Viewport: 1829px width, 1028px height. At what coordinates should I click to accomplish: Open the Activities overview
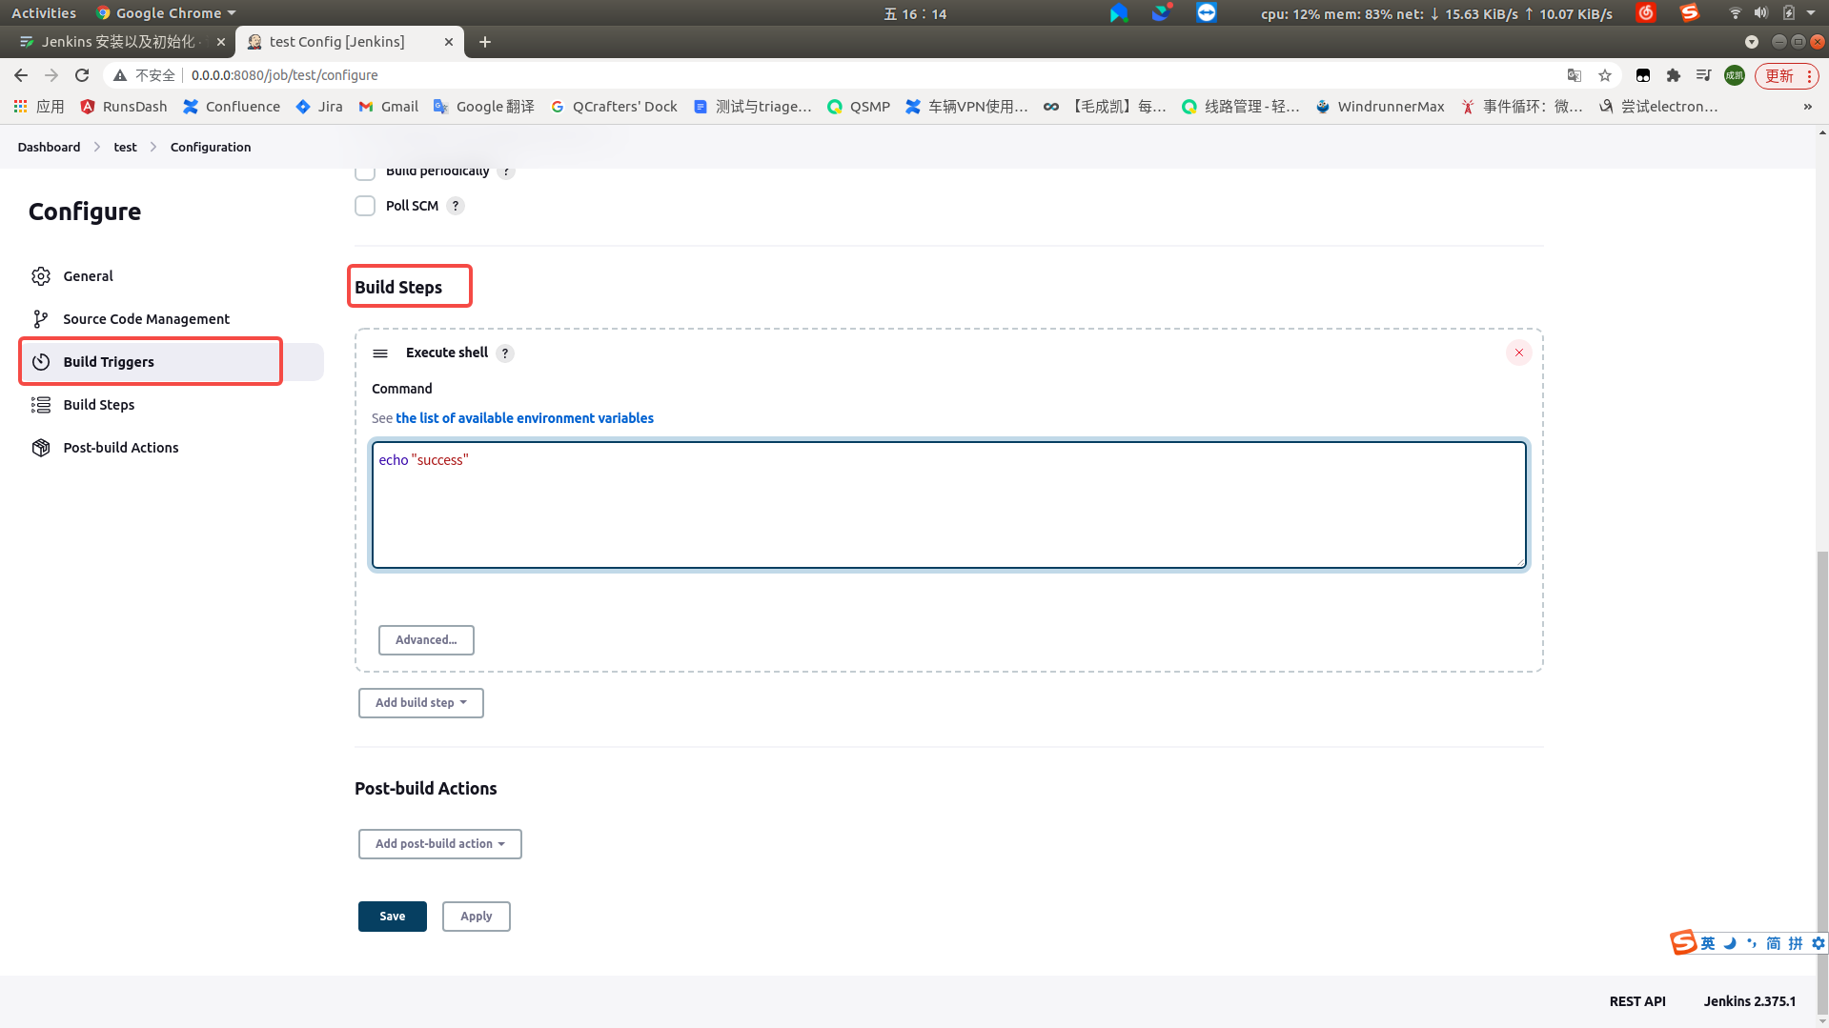pos(44,13)
